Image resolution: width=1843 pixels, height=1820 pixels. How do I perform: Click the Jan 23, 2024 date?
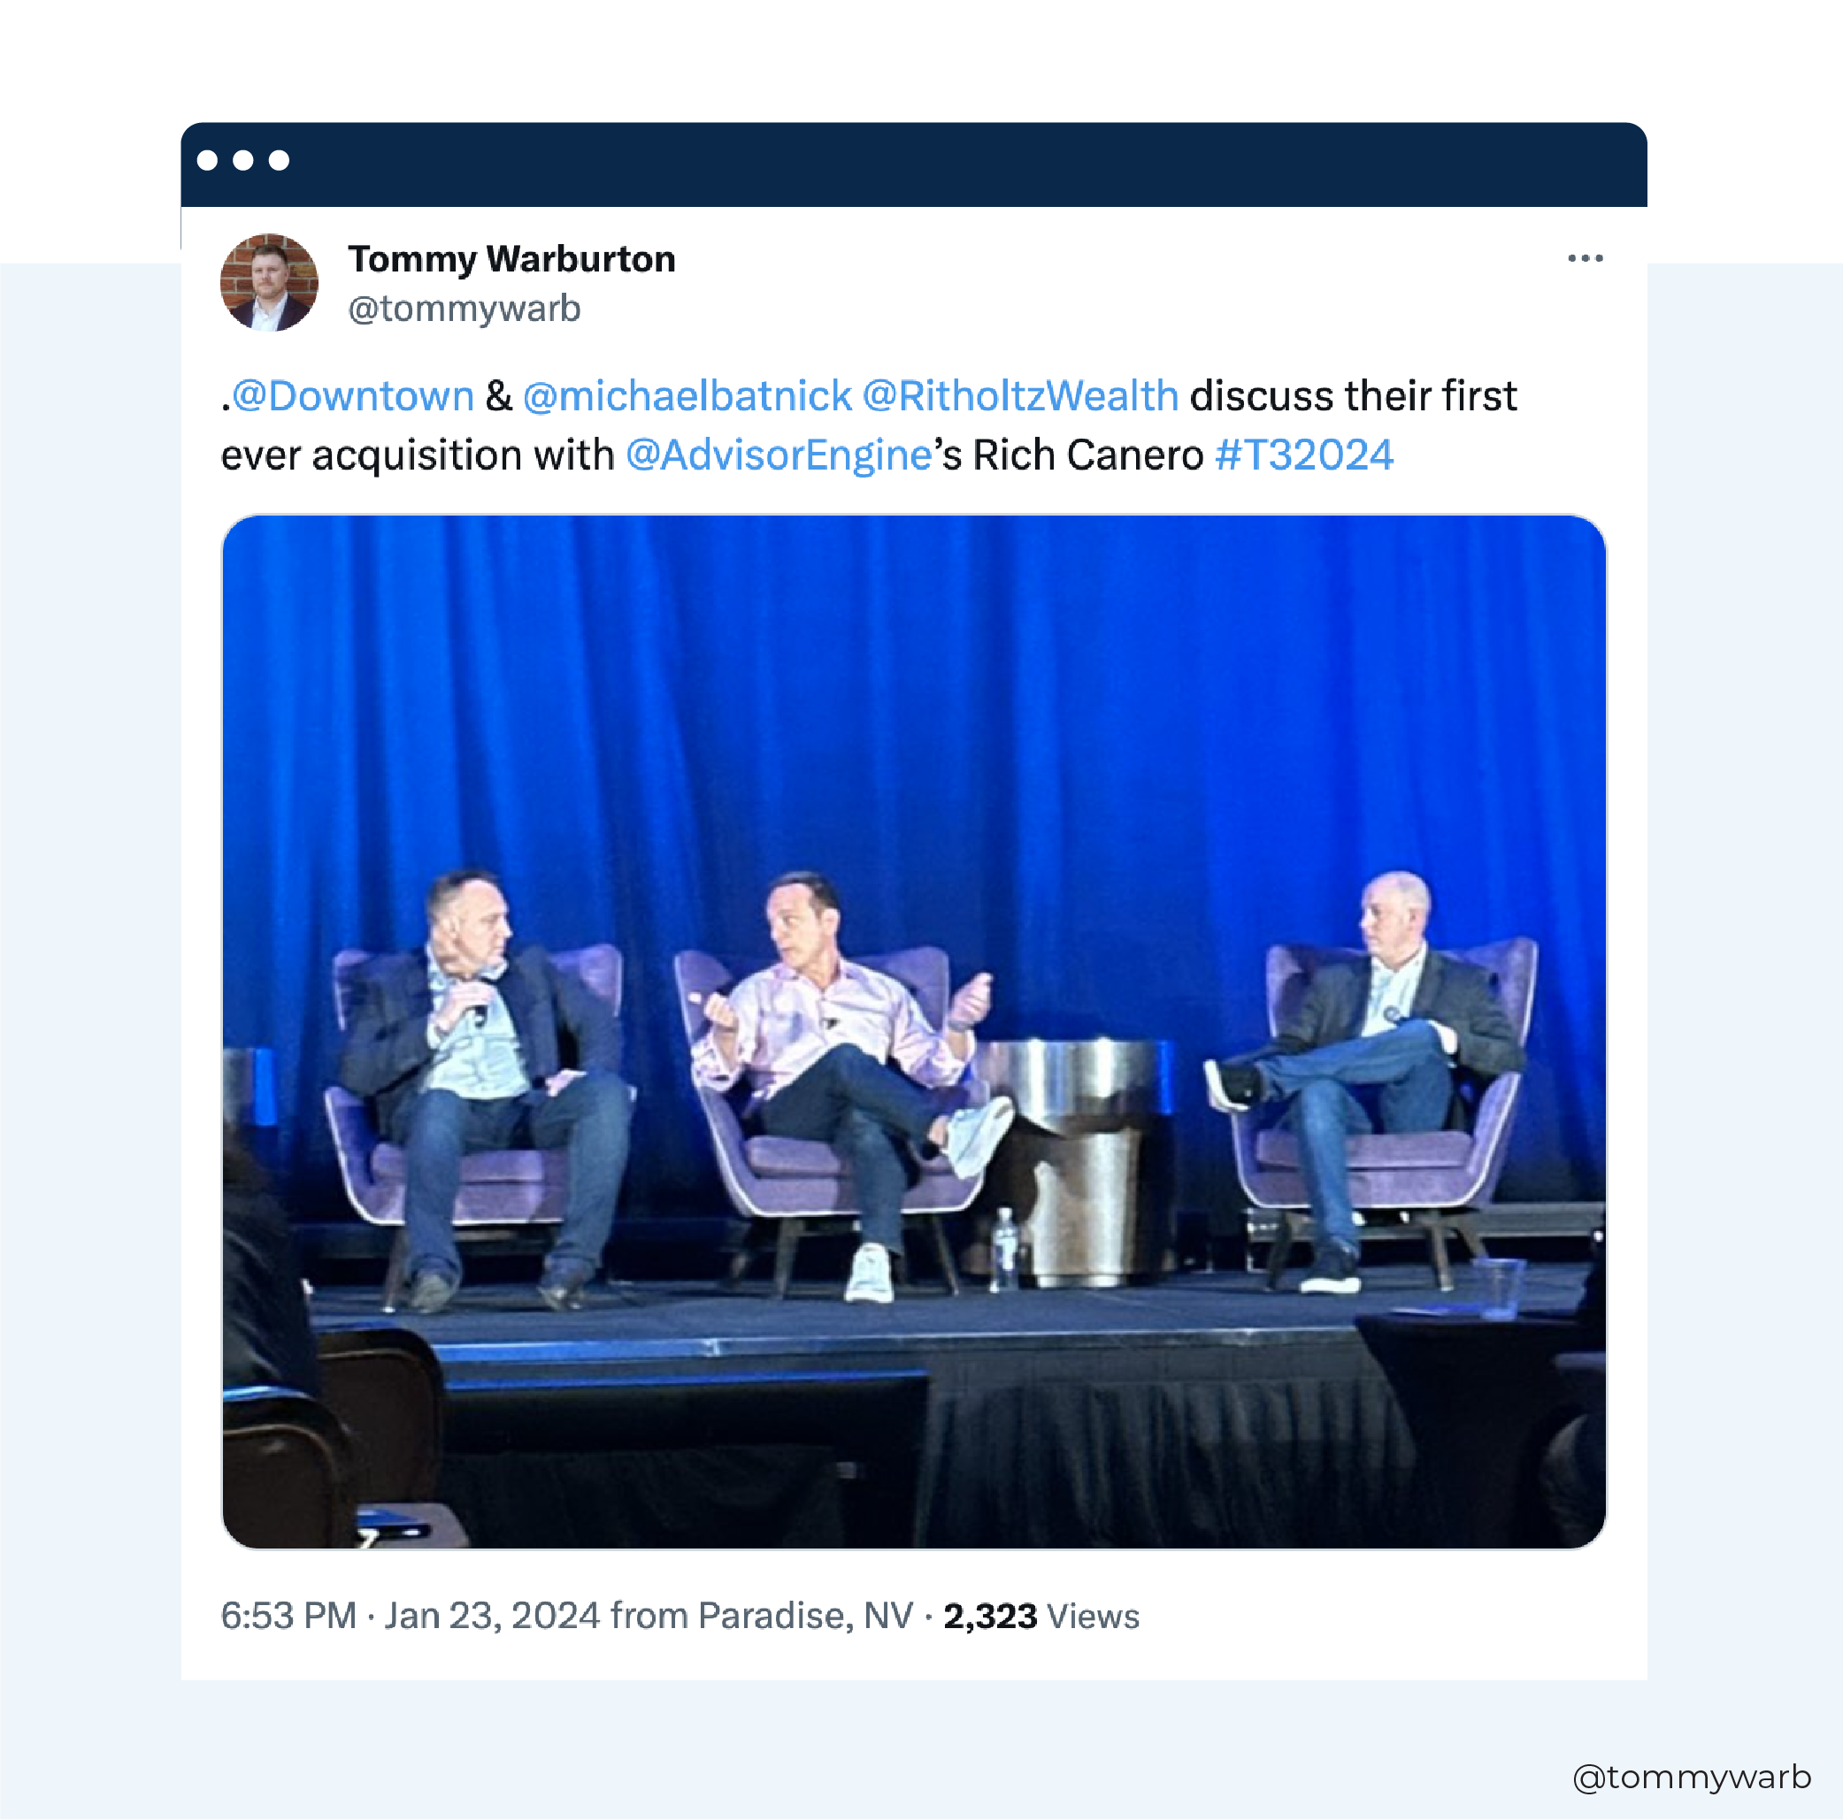[x=492, y=1616]
